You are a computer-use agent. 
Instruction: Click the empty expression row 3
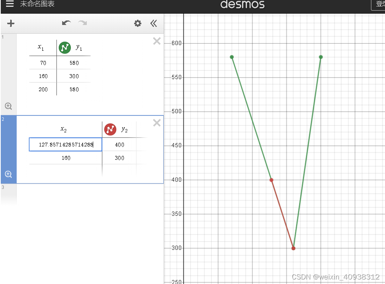point(90,194)
